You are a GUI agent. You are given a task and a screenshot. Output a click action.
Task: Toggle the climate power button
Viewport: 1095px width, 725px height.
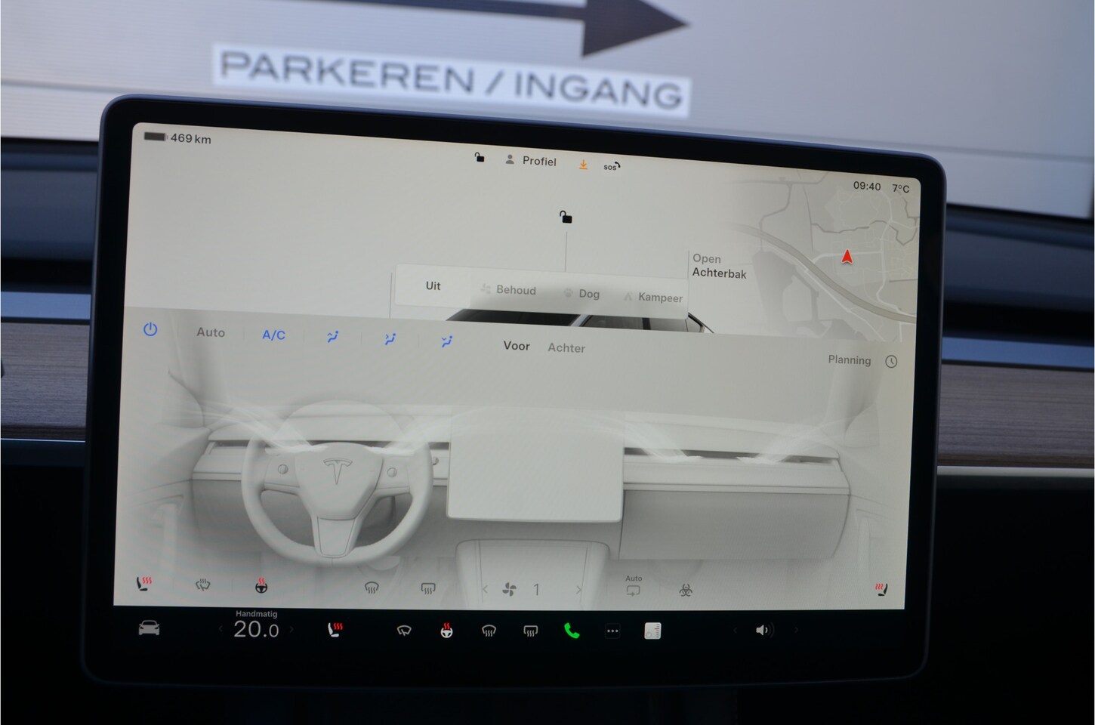(x=150, y=329)
